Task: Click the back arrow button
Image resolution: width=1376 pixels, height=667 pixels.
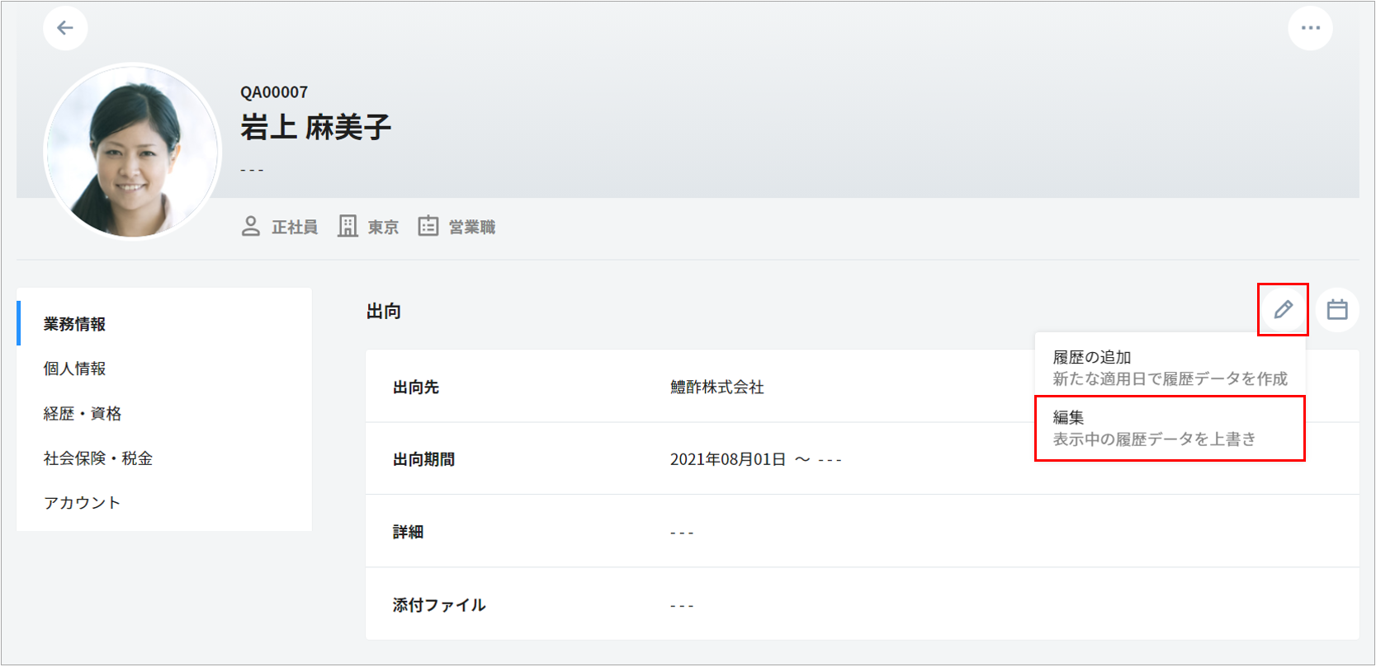Action: [65, 28]
